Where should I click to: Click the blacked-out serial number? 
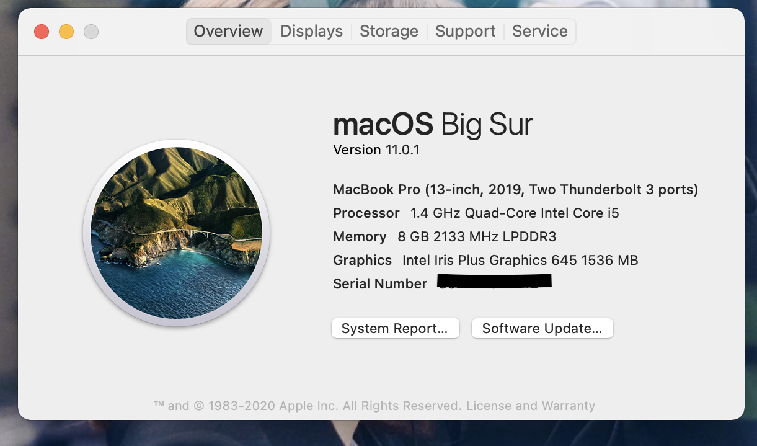(x=494, y=282)
